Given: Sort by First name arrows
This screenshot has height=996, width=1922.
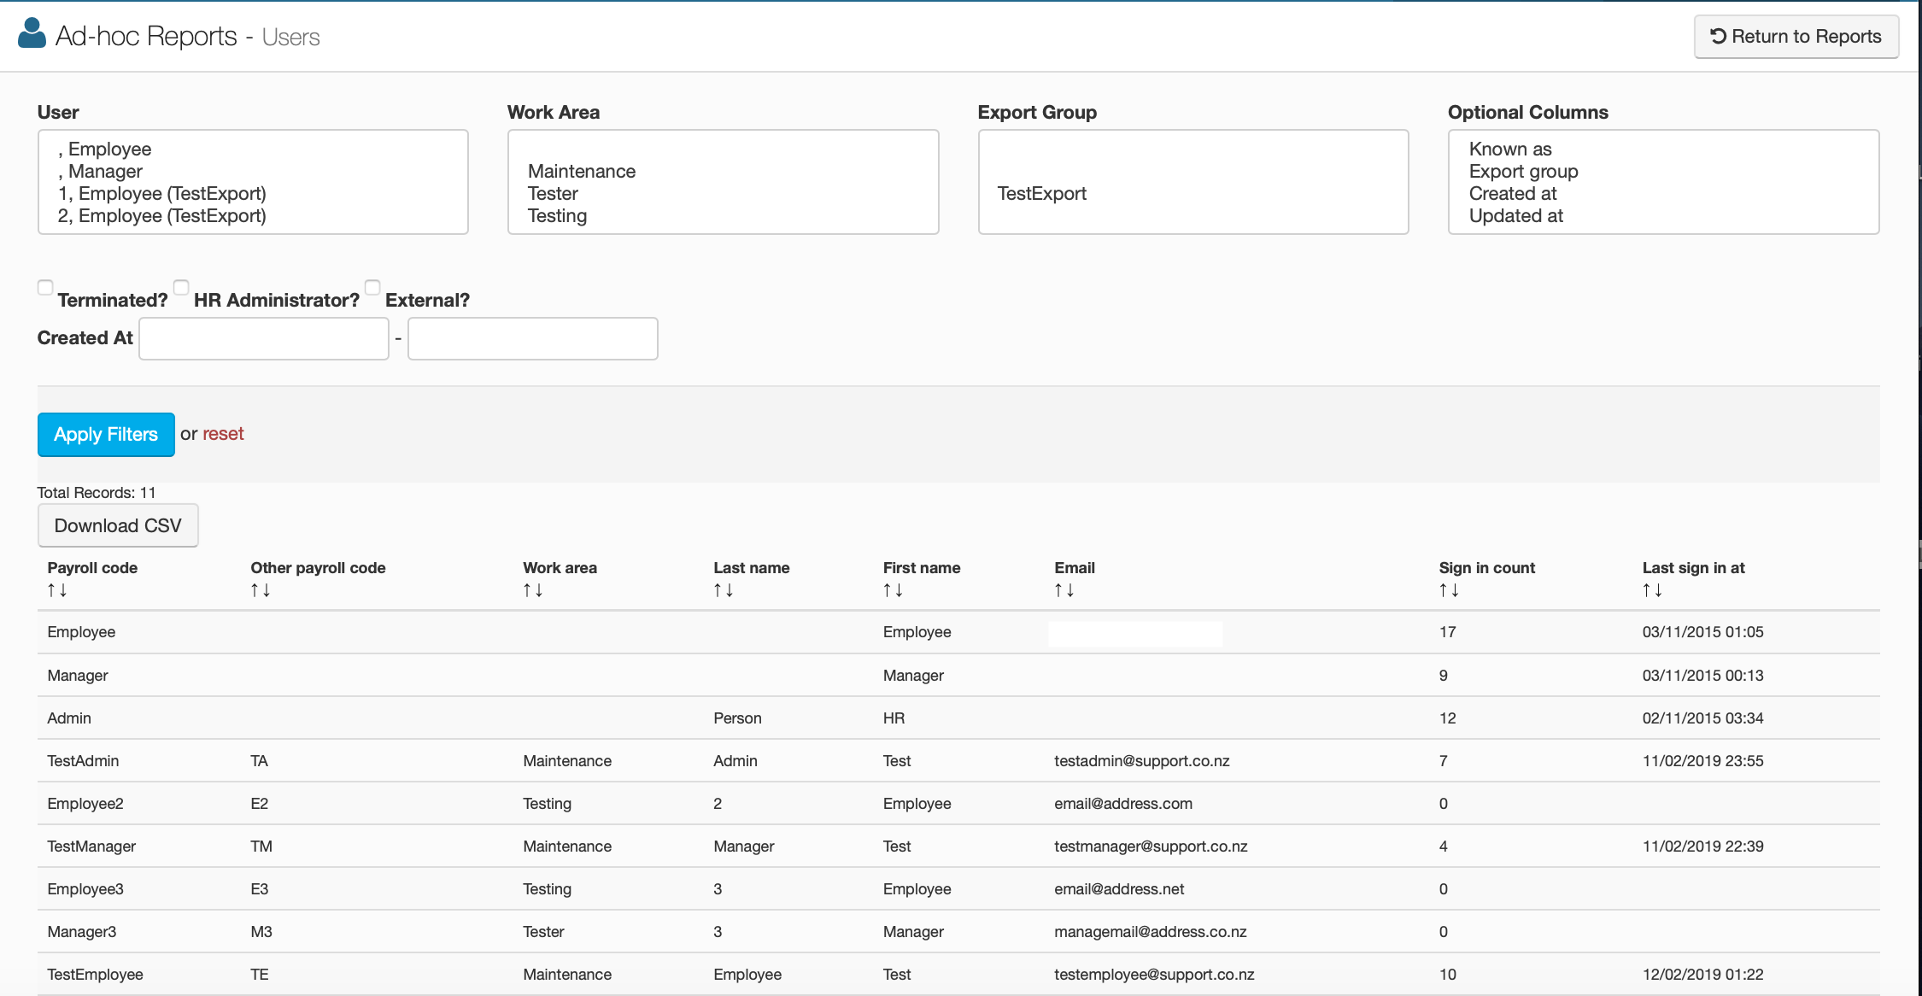Looking at the screenshot, I should 893,590.
